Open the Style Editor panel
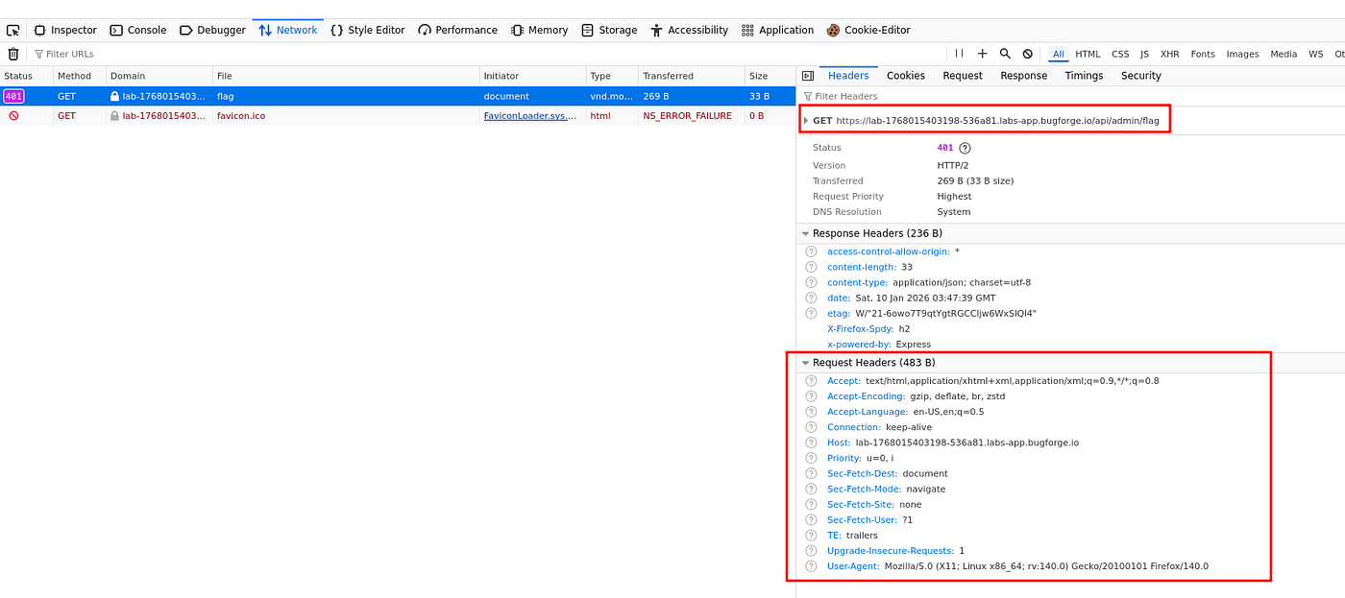 point(368,30)
